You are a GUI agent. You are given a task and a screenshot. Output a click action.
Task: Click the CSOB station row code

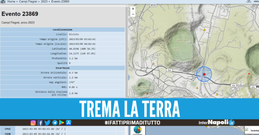[7, 134]
